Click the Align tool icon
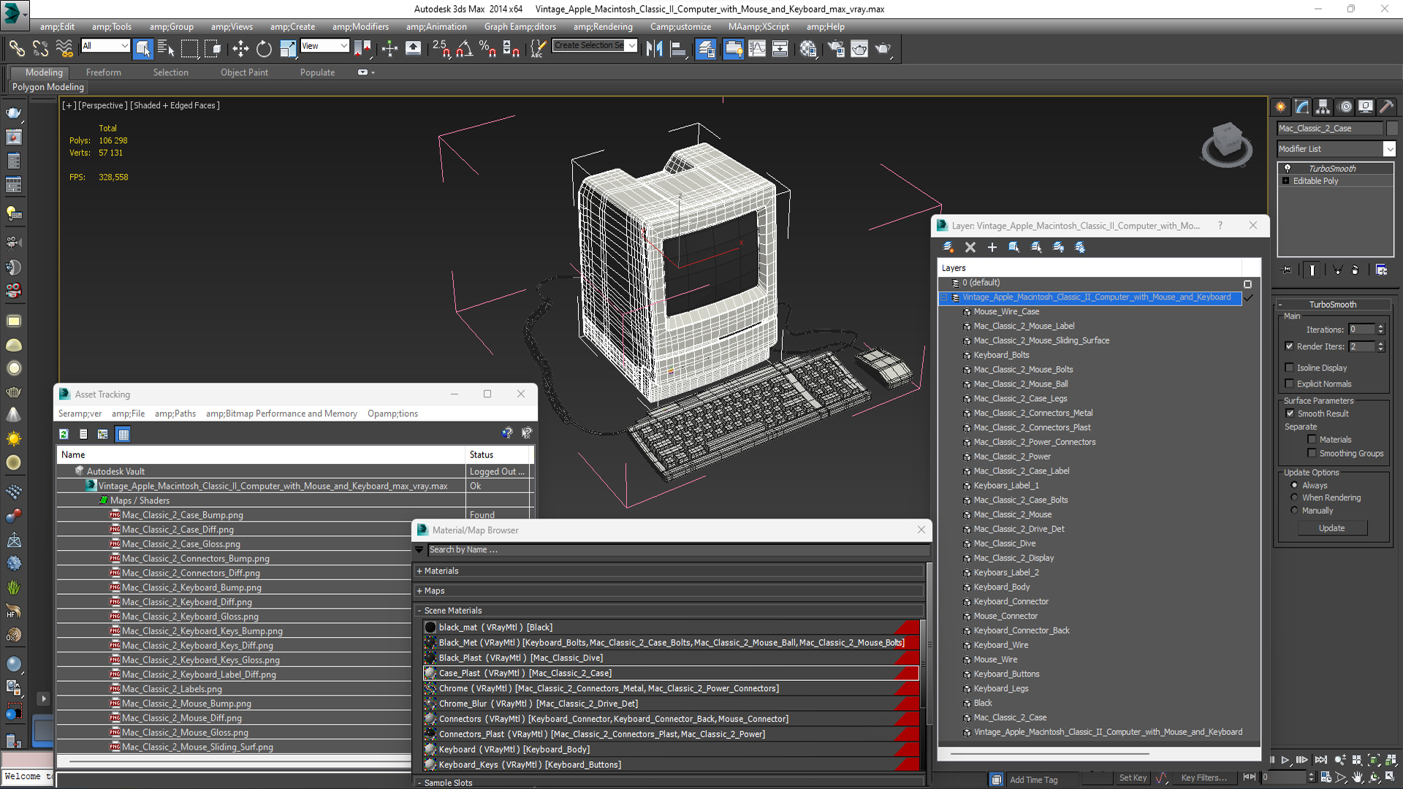The width and height of the screenshot is (1403, 789). point(678,49)
